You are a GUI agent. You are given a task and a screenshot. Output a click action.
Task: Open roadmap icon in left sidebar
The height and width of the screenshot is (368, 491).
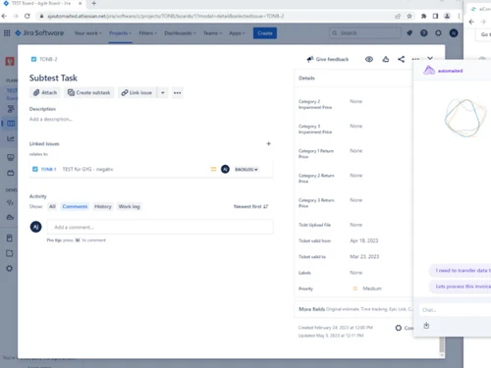[x=11, y=109]
